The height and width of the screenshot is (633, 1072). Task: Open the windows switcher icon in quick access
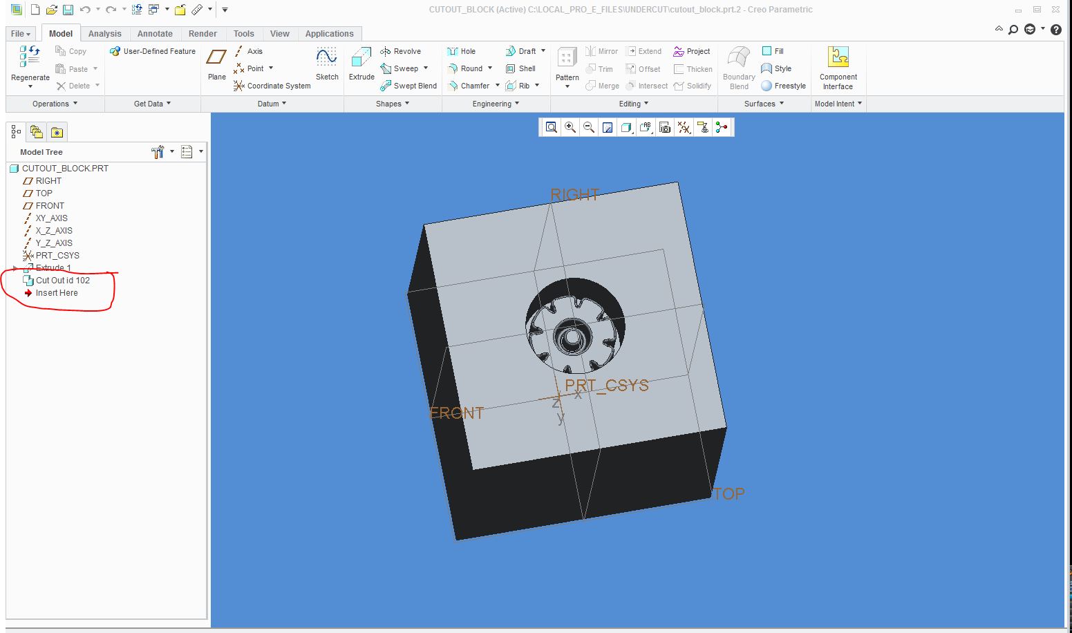coord(153,10)
